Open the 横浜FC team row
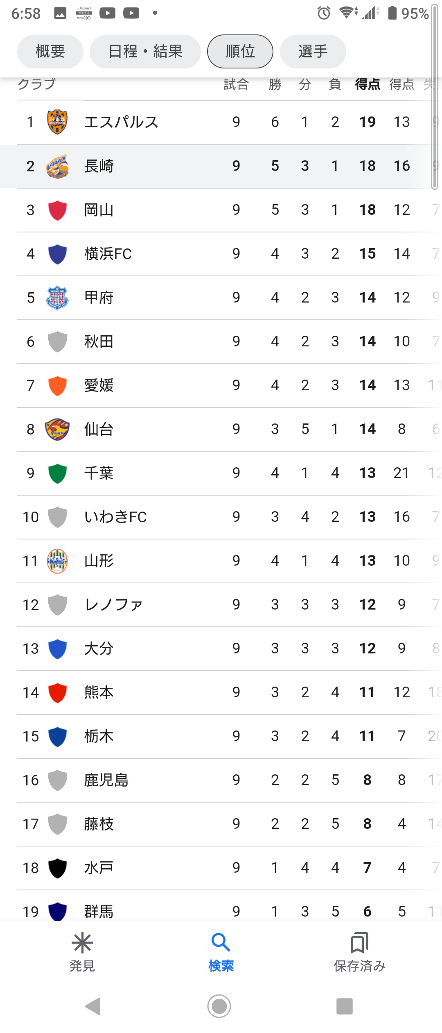Screen dimensions: 442x1033 221,254
